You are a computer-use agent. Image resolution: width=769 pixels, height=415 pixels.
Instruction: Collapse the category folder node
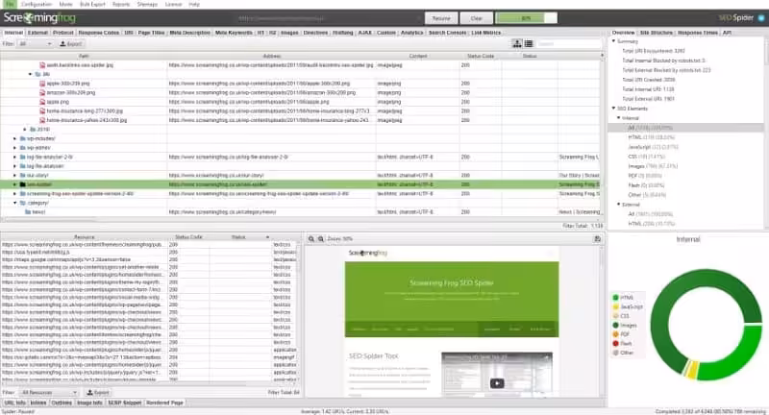click(14, 203)
